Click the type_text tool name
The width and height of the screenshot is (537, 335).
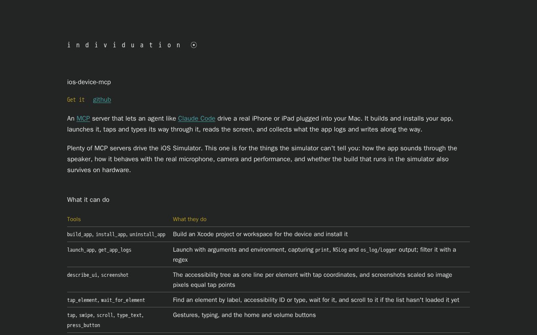[x=130, y=315]
